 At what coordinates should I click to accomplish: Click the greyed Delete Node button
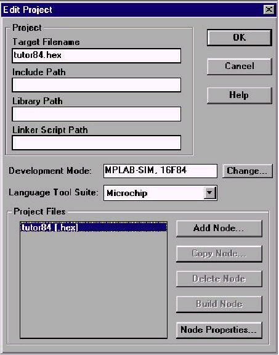coord(219,279)
